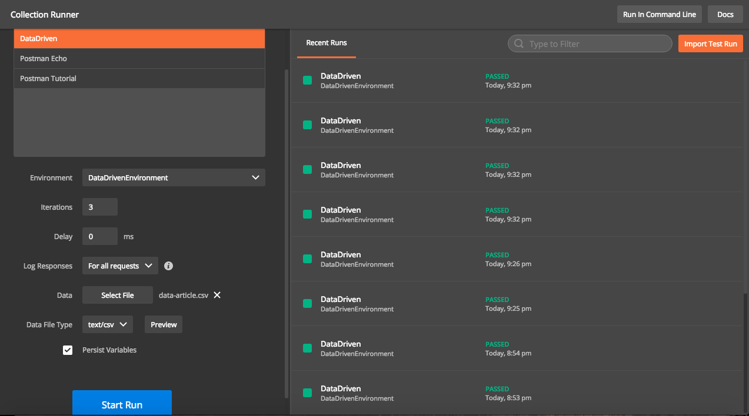Click green status square of the 9:26 pm run
Screen dimensions: 749x416
point(307,259)
